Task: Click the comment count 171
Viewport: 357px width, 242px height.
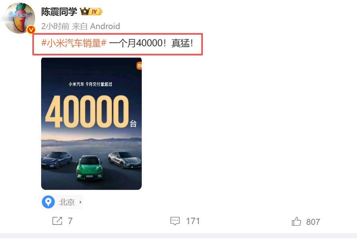Action: point(193,221)
